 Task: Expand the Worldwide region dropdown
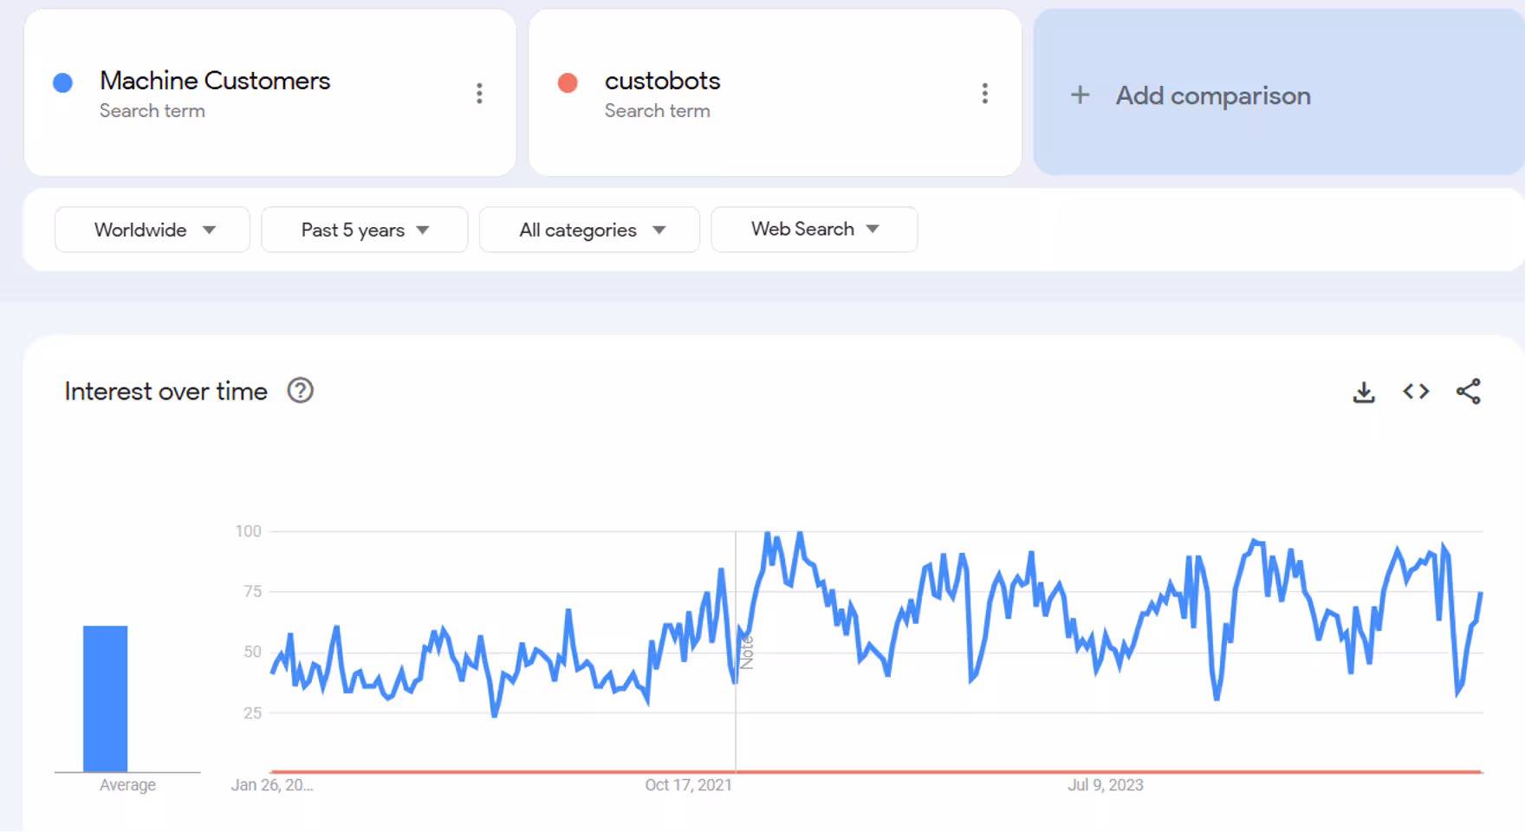coord(152,230)
